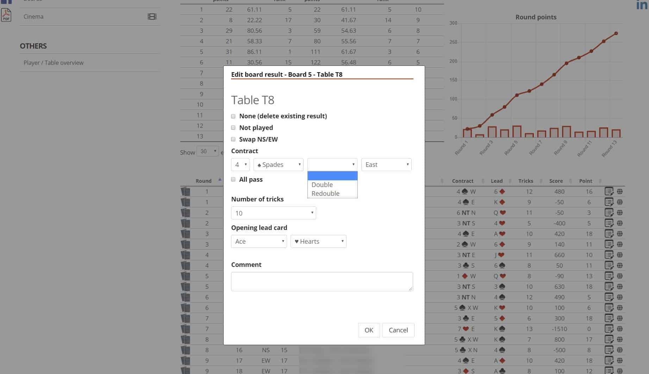The height and width of the screenshot is (374, 649).
Task: Click the Cinema film strip icon
Action: pyautogui.click(x=152, y=17)
